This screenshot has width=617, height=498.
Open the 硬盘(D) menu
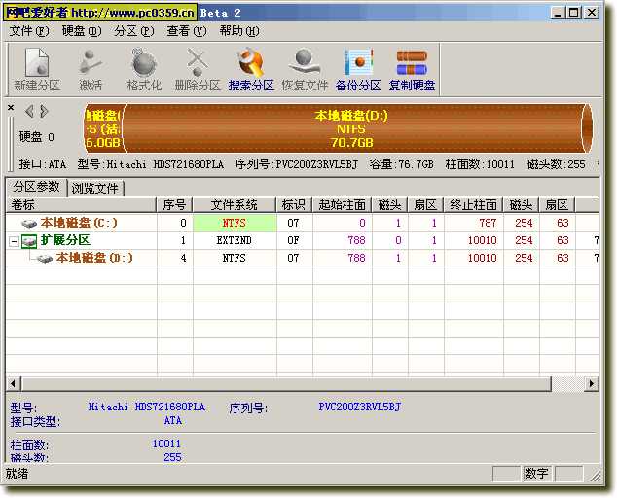click(x=82, y=31)
